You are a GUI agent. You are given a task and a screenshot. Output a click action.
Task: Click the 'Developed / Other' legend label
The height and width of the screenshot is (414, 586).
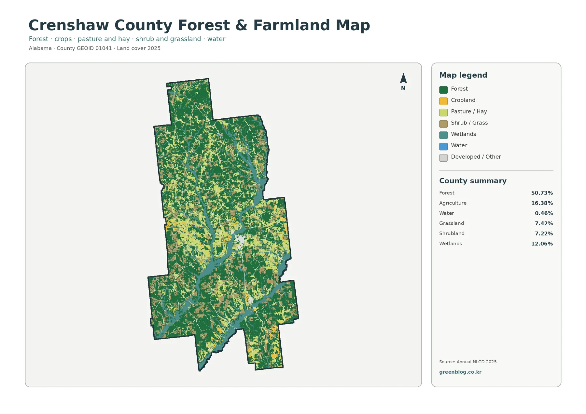(476, 157)
